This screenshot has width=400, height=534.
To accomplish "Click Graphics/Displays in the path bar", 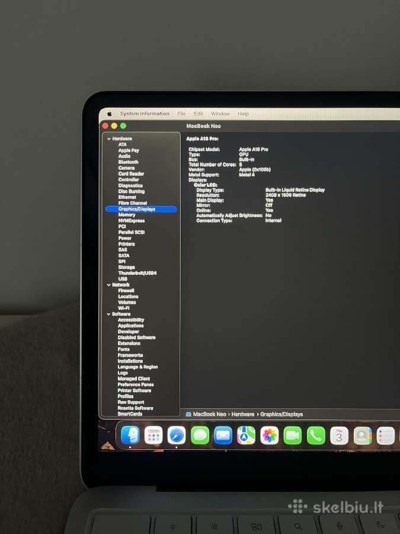I will click(x=281, y=414).
